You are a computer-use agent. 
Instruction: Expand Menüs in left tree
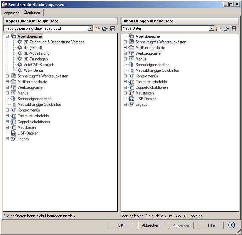[7, 93]
